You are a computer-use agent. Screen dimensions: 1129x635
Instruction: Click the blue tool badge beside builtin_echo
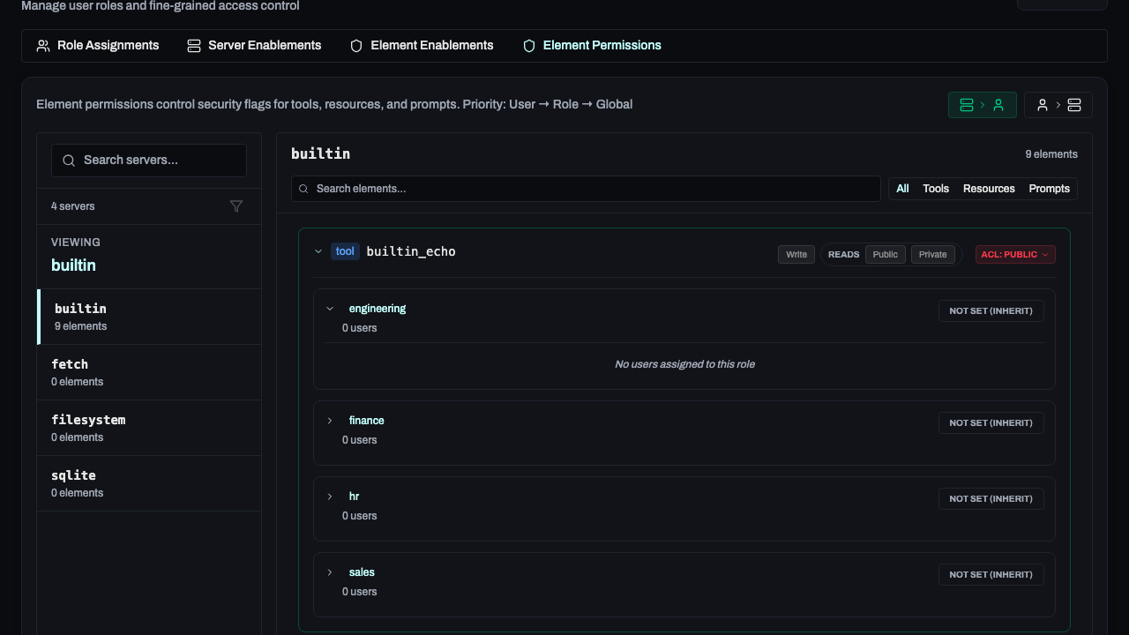click(345, 250)
